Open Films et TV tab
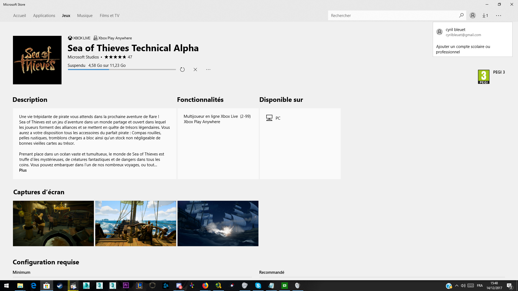The height and width of the screenshot is (291, 518). click(110, 15)
